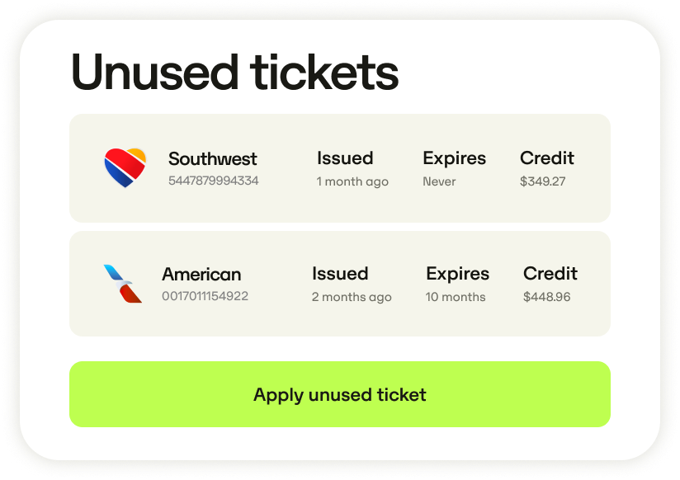Click the American $448.96 credit amount
Image resolution: width=680 pixels, height=480 pixels.
[x=546, y=297]
